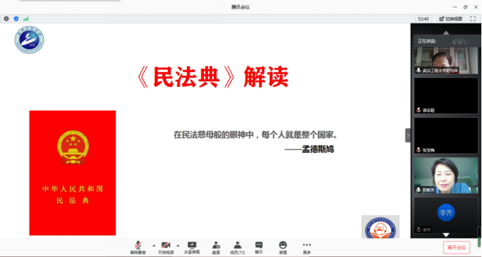Open the 聊天 chat panel
The width and height of the screenshot is (482, 257).
(x=259, y=248)
